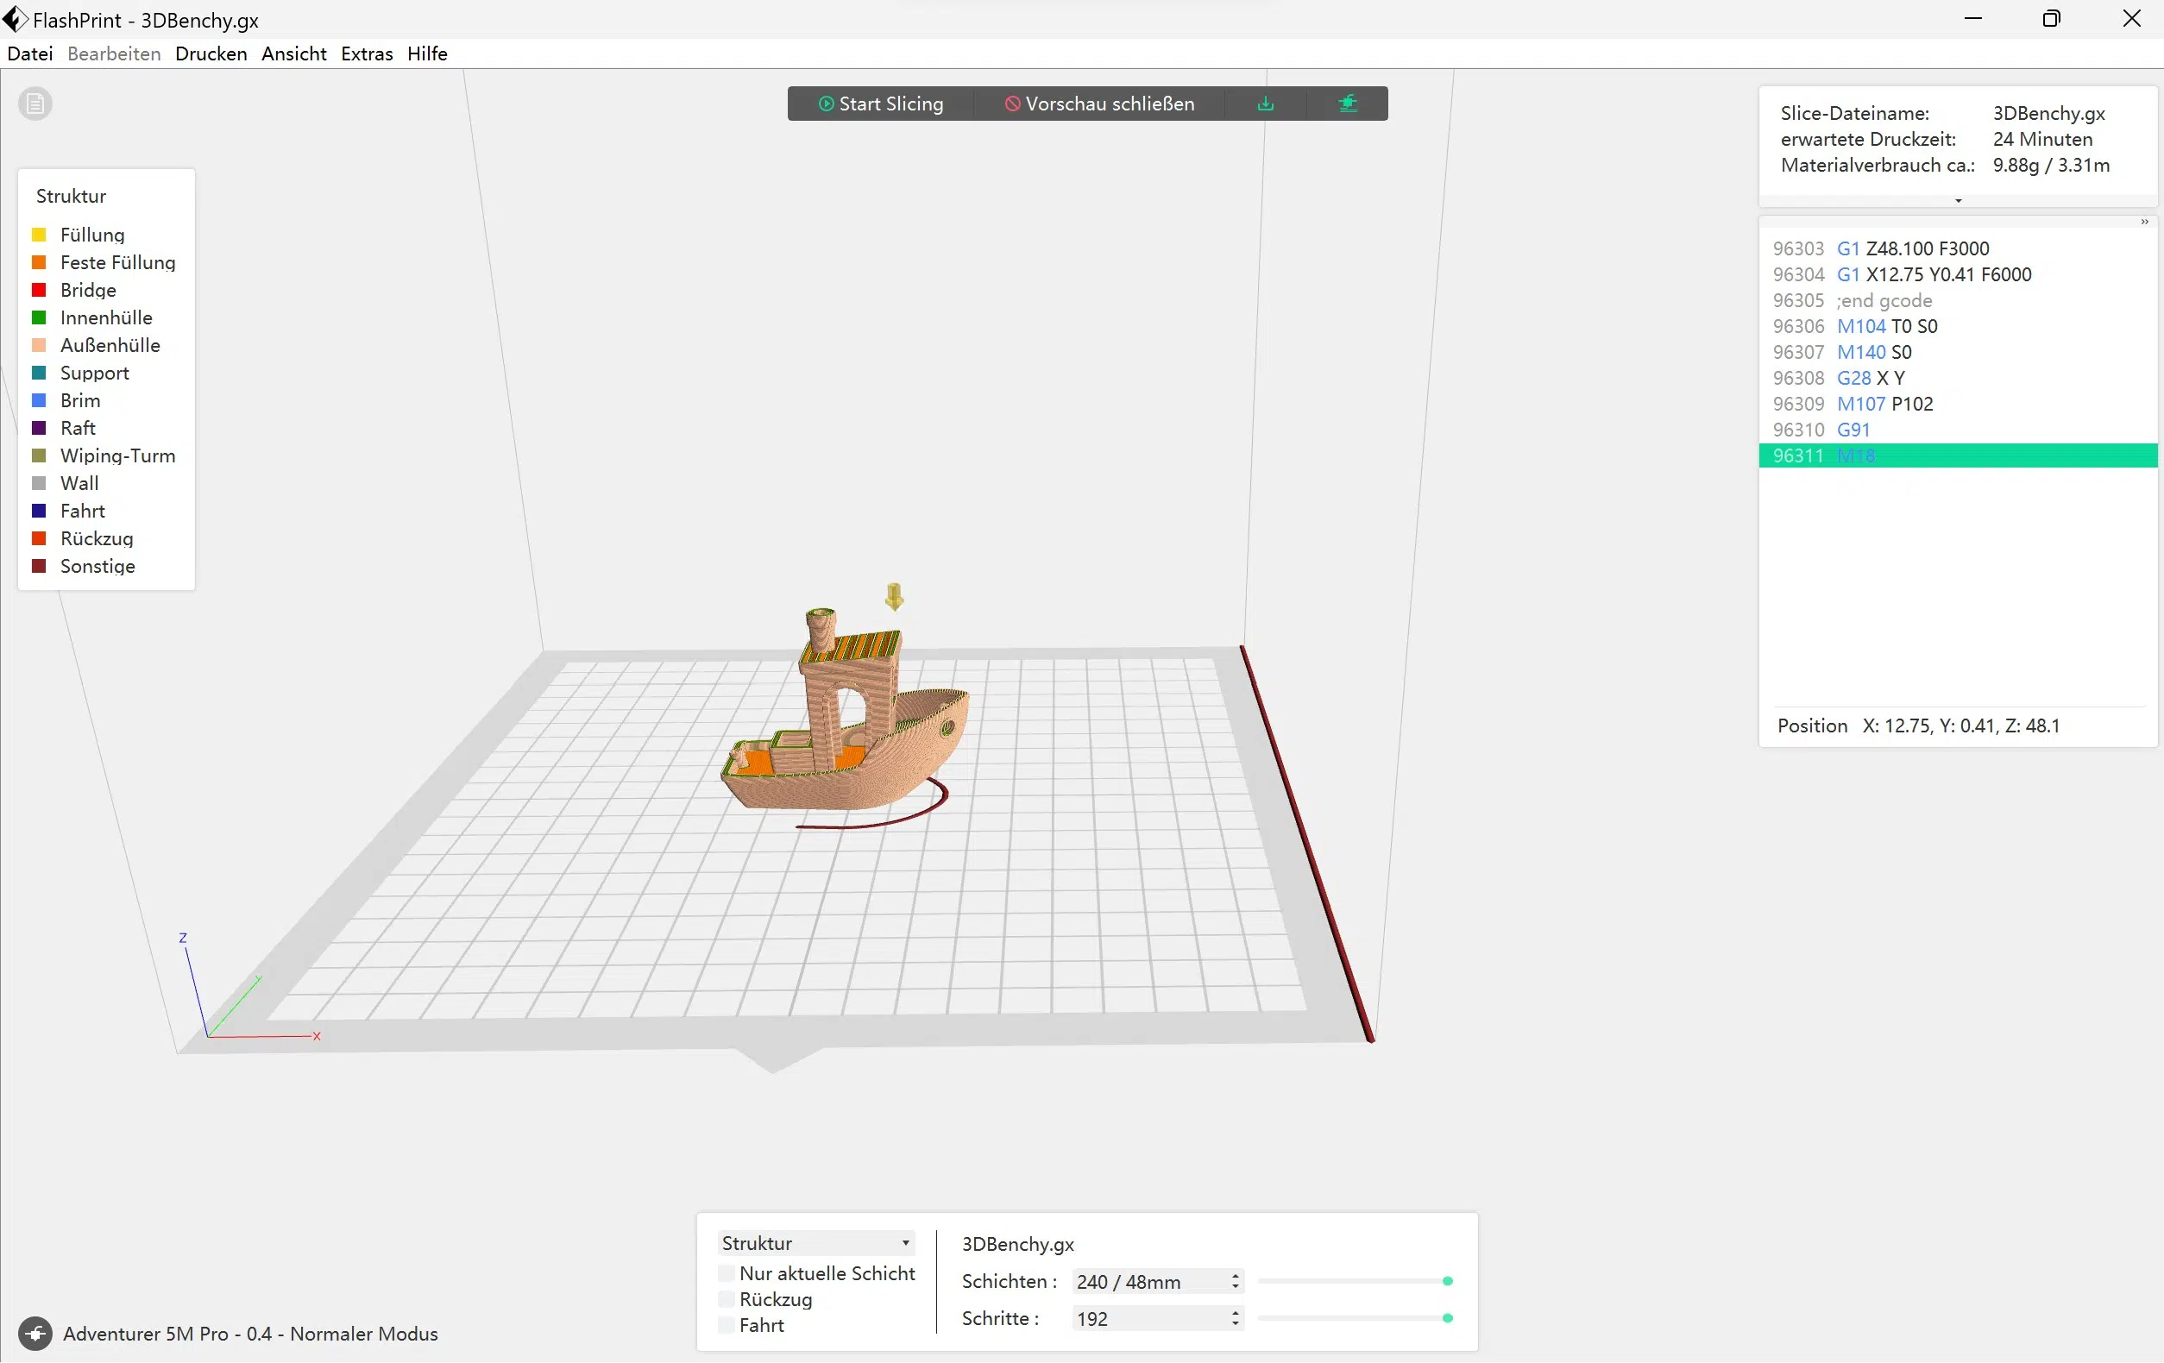Open the Datei menu
Image resolution: width=2164 pixels, height=1363 pixels.
click(x=29, y=53)
